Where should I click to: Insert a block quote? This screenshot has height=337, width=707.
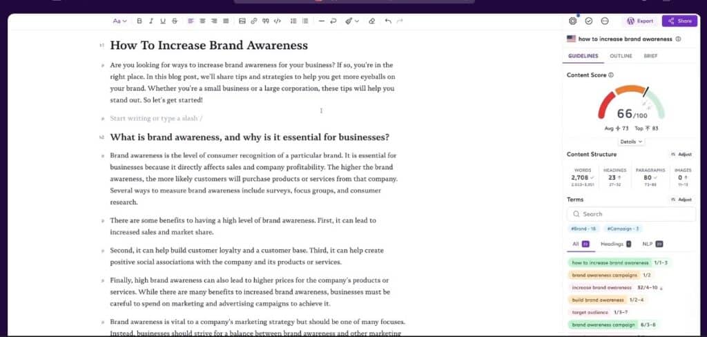tap(266, 21)
